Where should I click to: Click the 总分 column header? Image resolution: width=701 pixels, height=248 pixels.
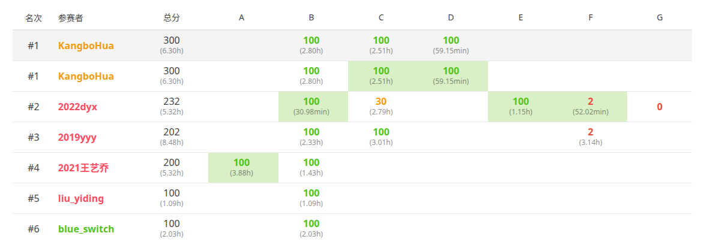coord(172,18)
